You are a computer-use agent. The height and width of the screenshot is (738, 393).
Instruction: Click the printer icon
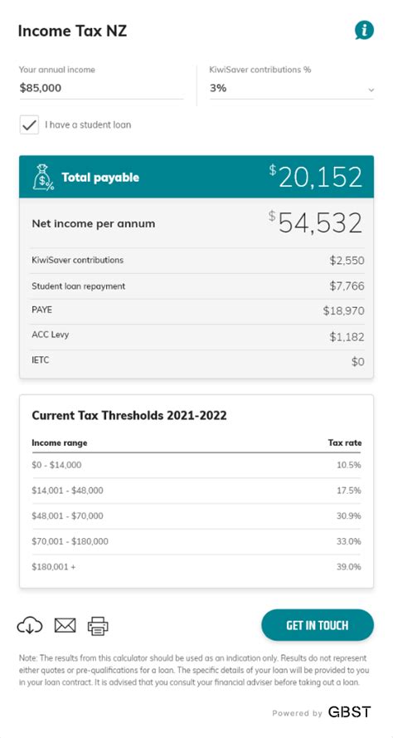(x=98, y=625)
